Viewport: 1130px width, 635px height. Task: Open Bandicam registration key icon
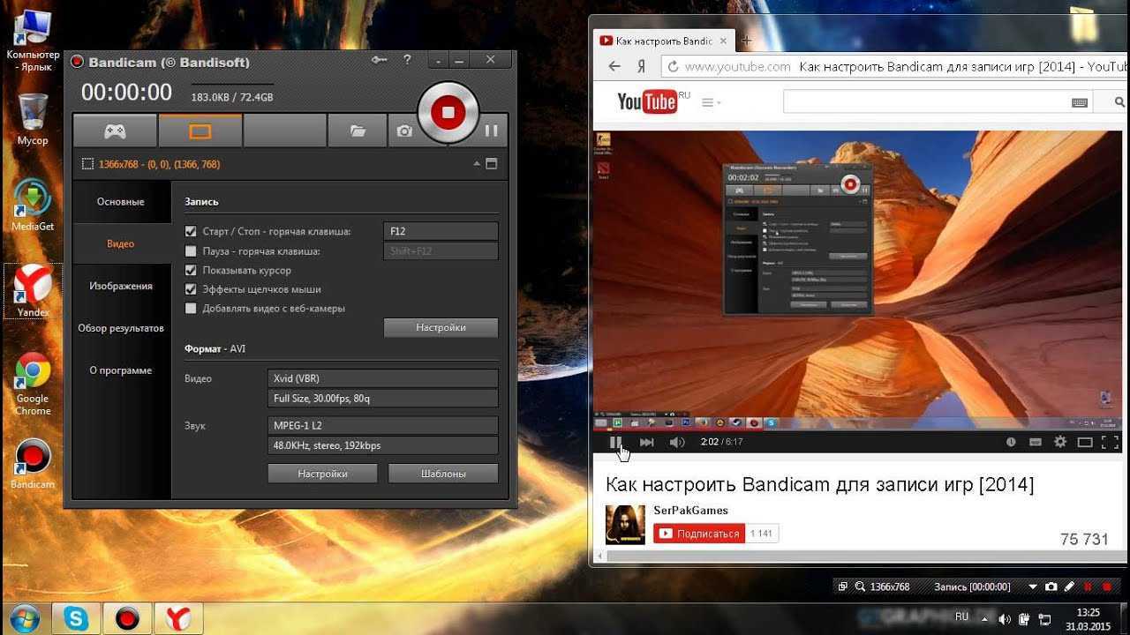[379, 60]
